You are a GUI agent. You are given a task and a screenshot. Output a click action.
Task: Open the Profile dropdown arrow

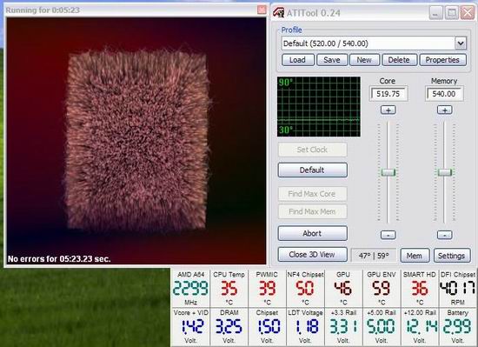(461, 43)
